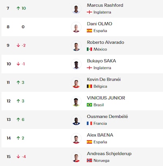Click the green up arrow at rank 13
The height and width of the screenshot is (166, 163).
pyautogui.click(x=18, y=120)
